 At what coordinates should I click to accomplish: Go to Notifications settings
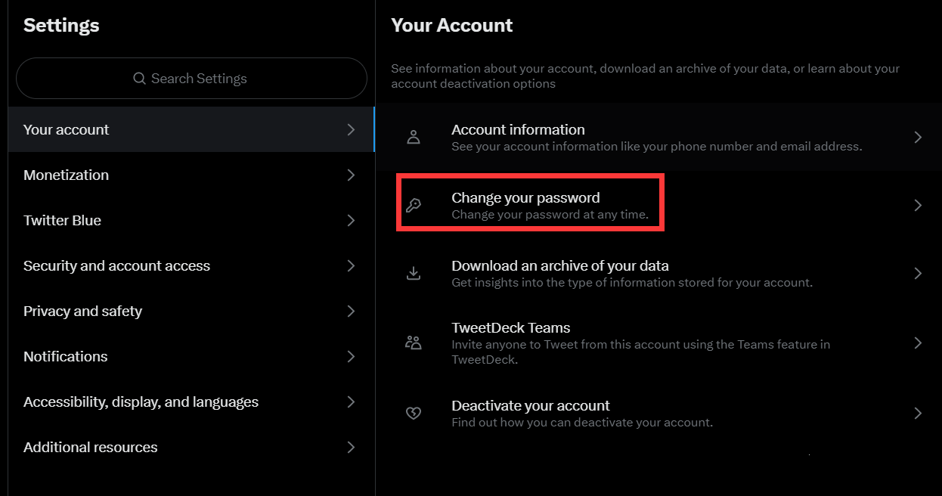(x=66, y=357)
